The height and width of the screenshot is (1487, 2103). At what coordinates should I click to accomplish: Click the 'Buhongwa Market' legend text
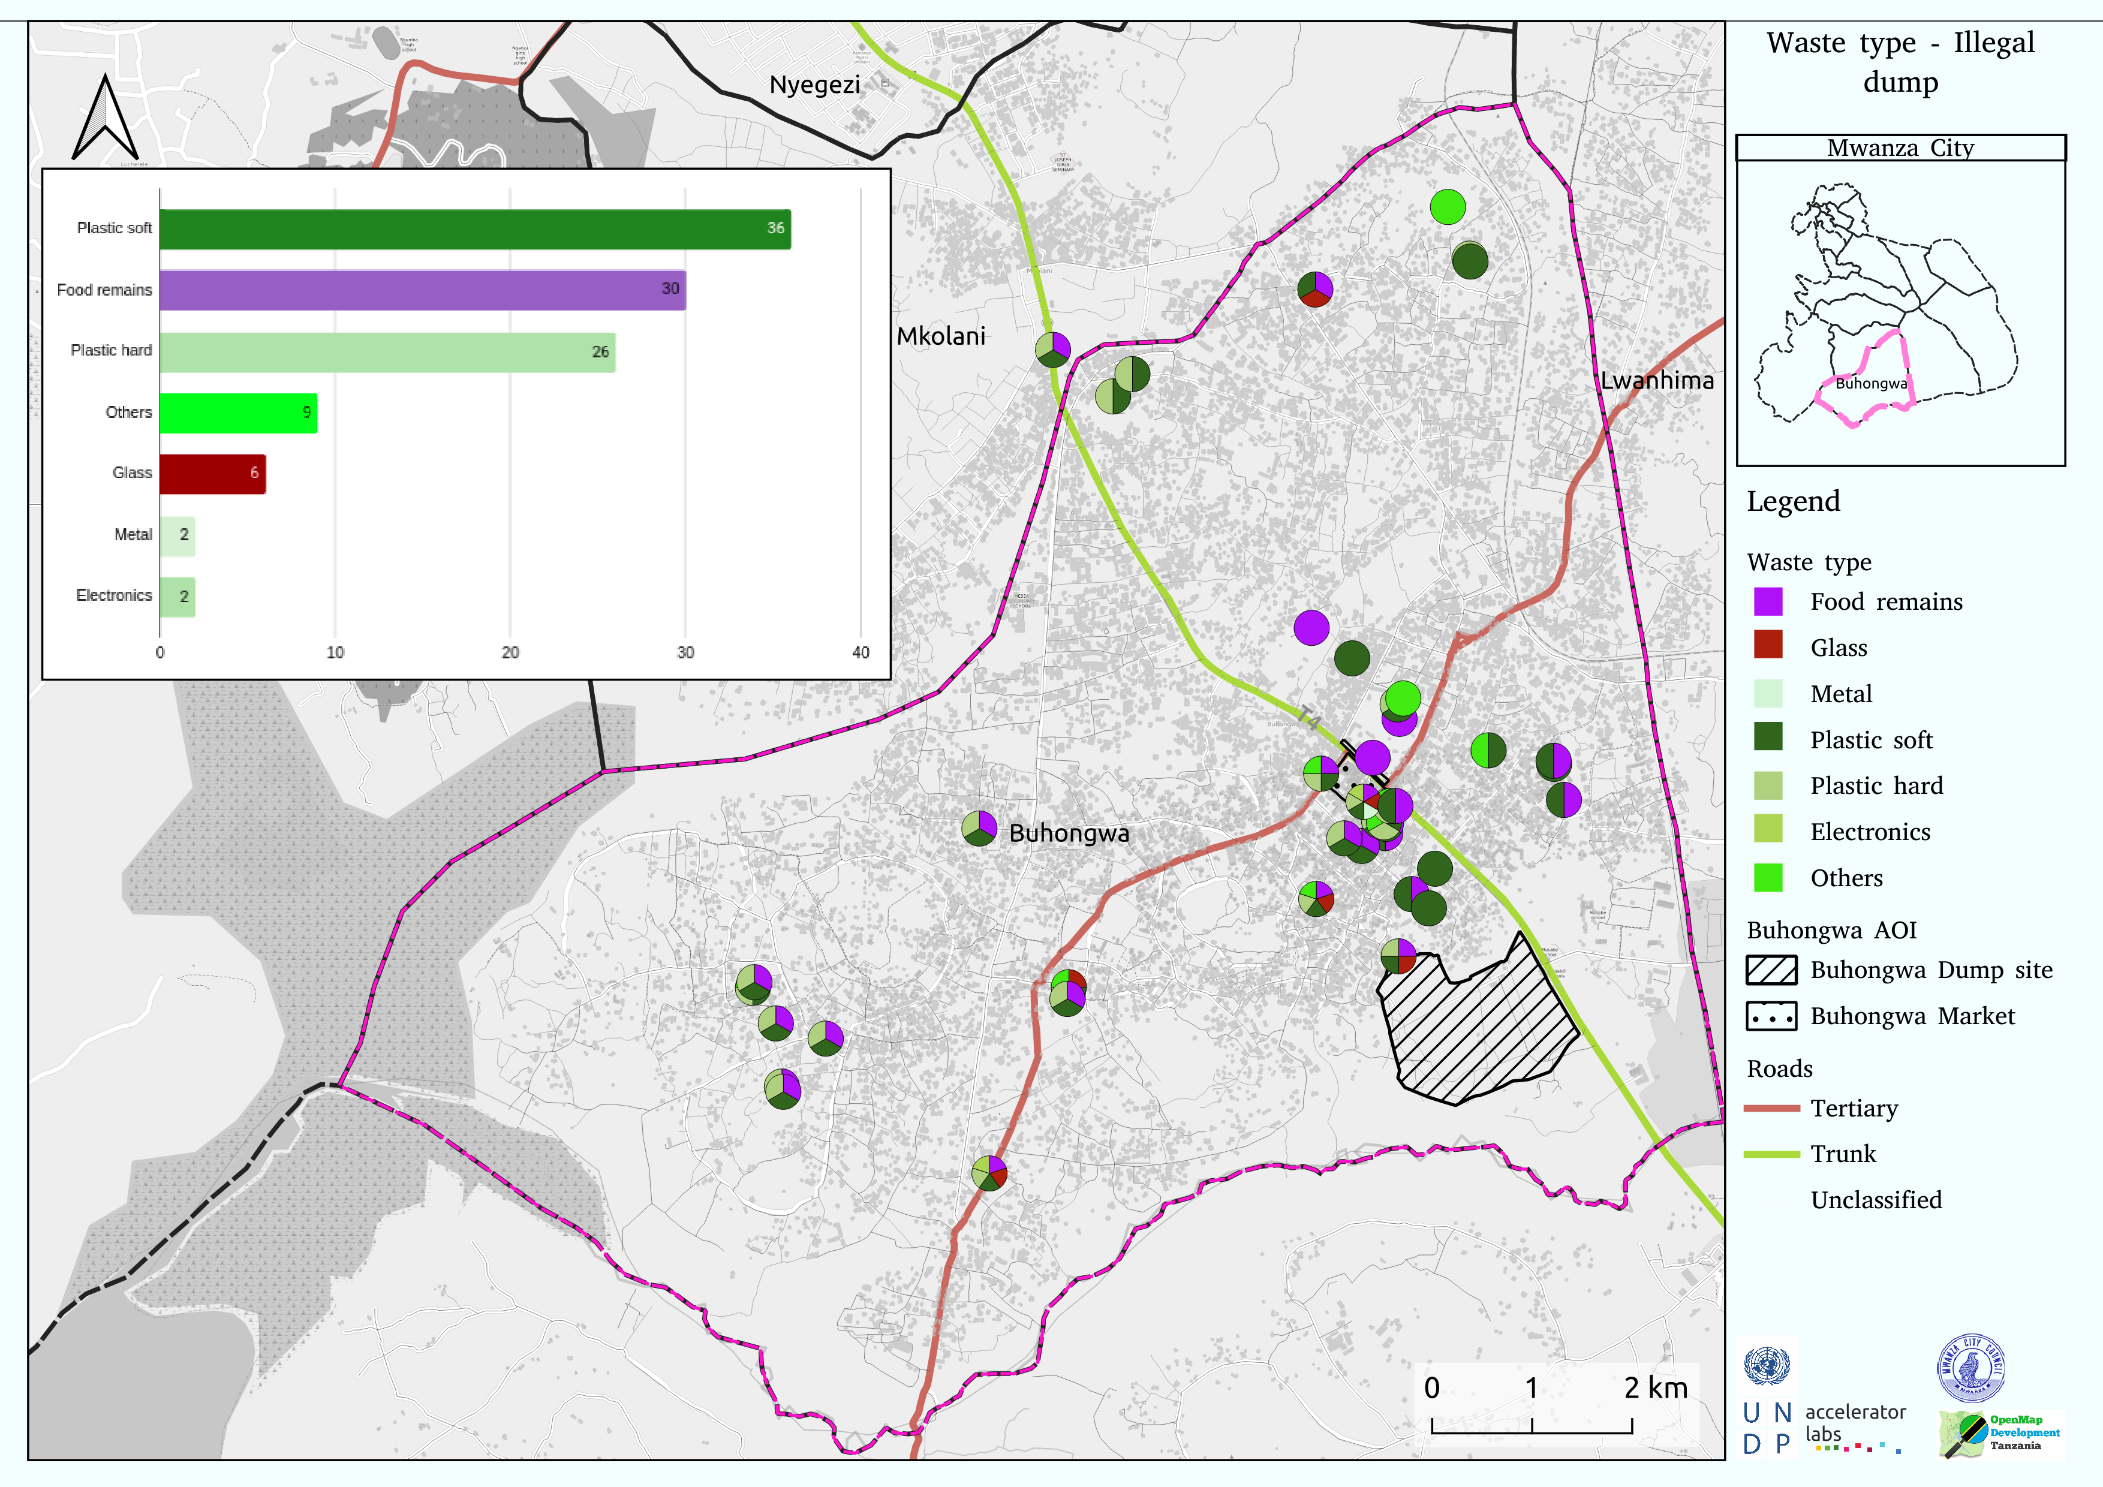(1912, 1016)
